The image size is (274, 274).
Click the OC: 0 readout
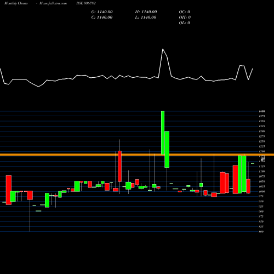tap(185, 12)
